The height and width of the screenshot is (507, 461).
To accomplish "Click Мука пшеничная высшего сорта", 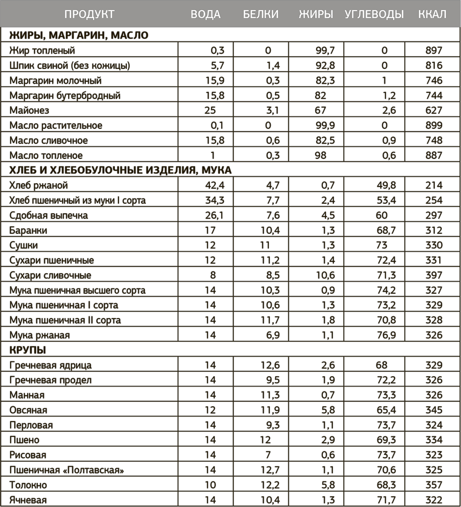I will [77, 290].
